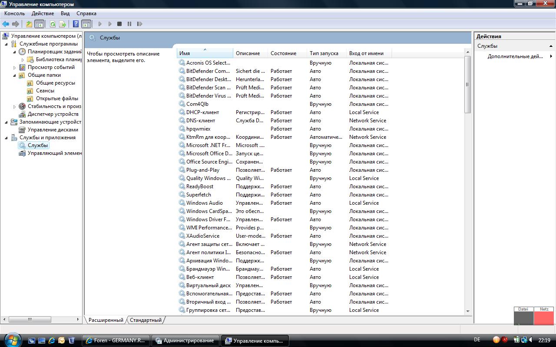Click the Up one level folder icon
Image resolution: width=556 pixels, height=347 pixels.
[29, 24]
